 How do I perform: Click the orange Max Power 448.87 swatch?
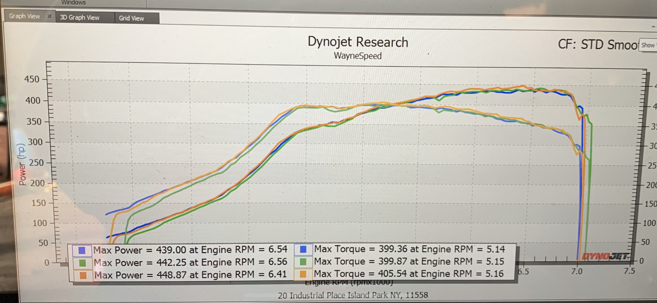[x=83, y=275]
